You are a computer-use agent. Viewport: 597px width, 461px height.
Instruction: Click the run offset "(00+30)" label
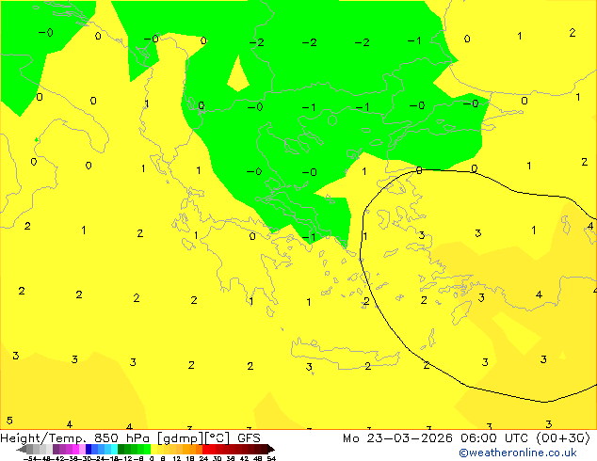click(563, 438)
